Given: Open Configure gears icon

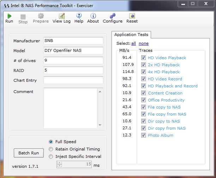Looking at the screenshot, I should [x=113, y=16].
